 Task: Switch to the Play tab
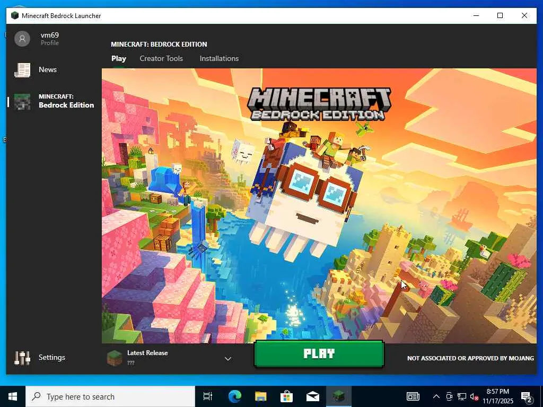(x=118, y=58)
